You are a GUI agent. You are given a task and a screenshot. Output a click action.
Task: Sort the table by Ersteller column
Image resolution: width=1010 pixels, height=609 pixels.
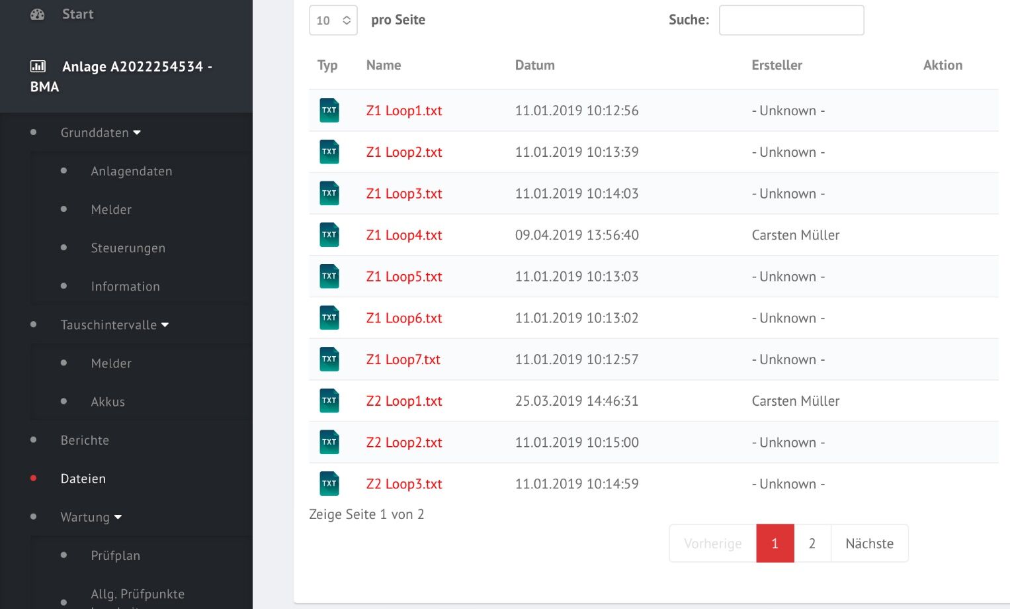click(x=777, y=65)
